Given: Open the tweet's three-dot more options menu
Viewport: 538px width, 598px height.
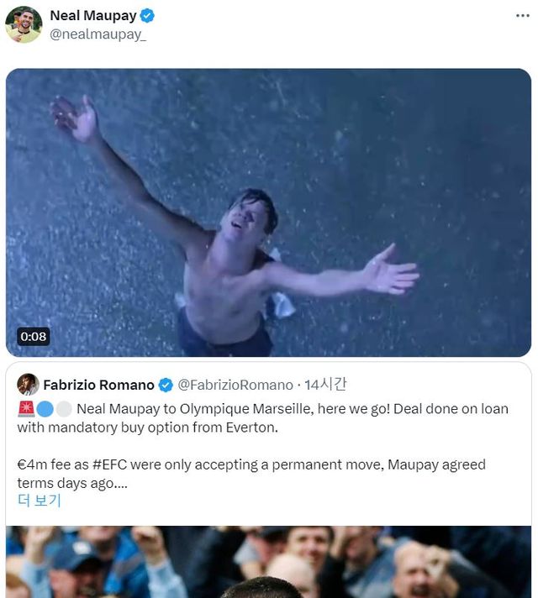Looking at the screenshot, I should coord(522,16).
